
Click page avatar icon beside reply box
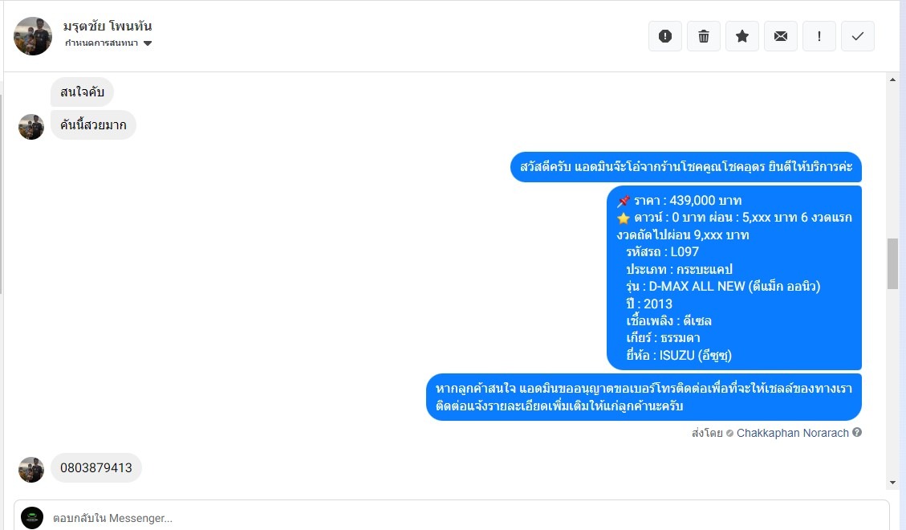click(32, 518)
